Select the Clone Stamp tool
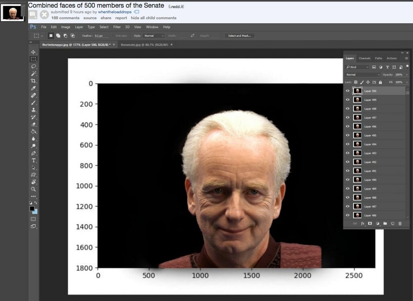 point(33,110)
